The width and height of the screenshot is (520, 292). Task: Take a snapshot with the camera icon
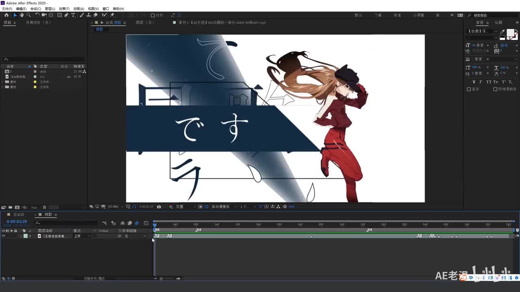[x=159, y=206]
